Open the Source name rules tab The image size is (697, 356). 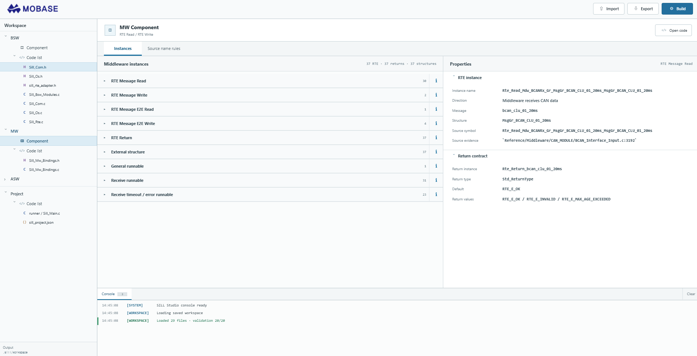point(164,48)
